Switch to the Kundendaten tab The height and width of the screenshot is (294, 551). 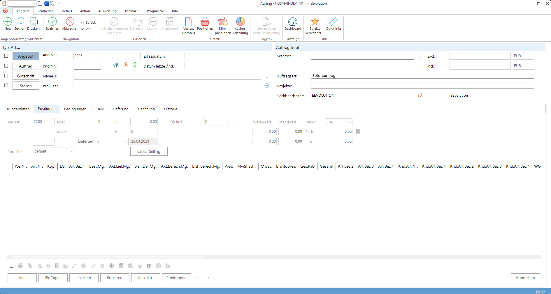[18, 109]
